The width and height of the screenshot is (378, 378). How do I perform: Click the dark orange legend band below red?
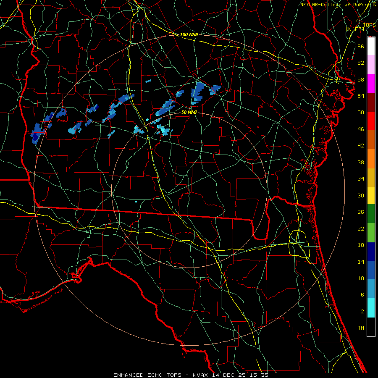pos(371,139)
